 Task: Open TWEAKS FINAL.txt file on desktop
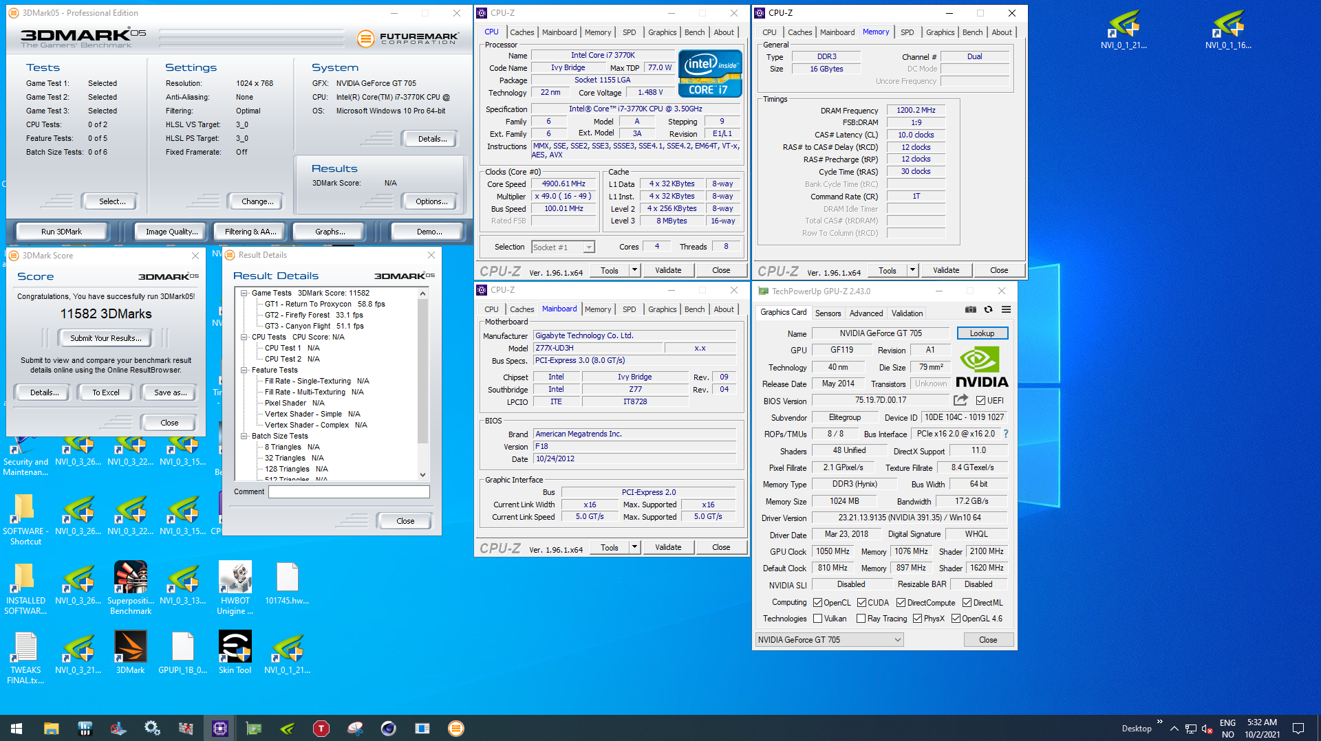click(26, 658)
